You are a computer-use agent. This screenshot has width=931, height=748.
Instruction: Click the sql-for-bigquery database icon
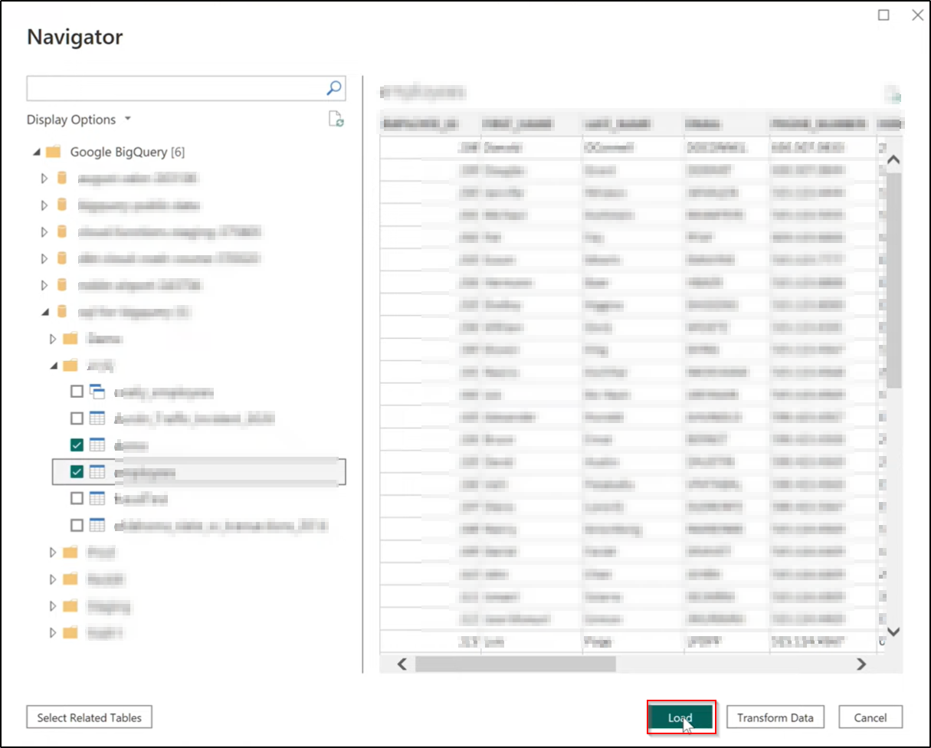[x=62, y=312]
